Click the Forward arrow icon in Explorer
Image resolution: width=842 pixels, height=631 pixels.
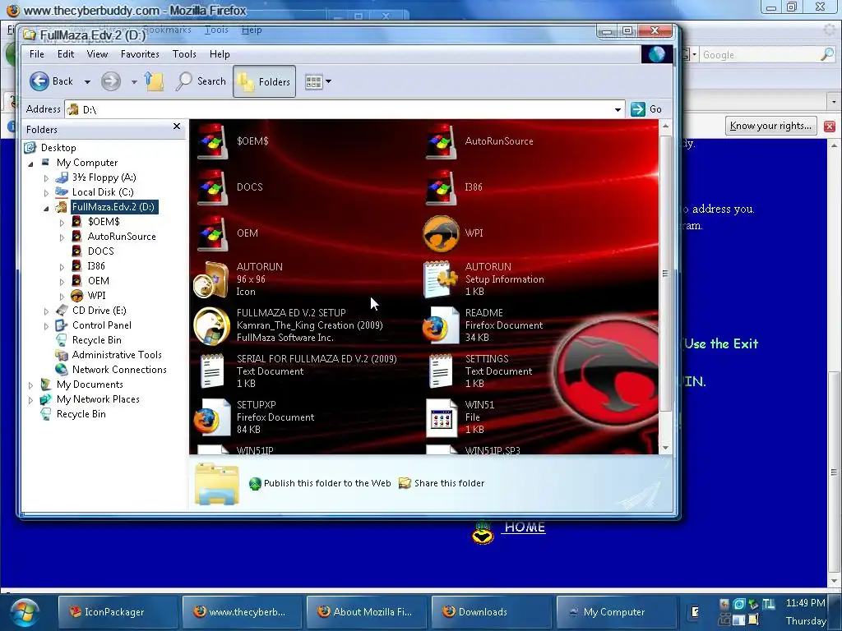[x=111, y=81]
